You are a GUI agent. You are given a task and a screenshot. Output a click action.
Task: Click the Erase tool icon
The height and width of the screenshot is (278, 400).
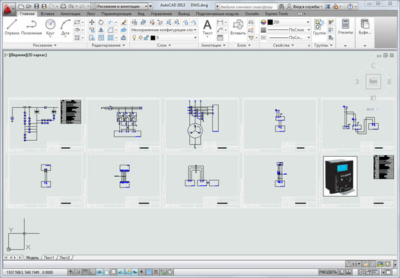[124, 23]
